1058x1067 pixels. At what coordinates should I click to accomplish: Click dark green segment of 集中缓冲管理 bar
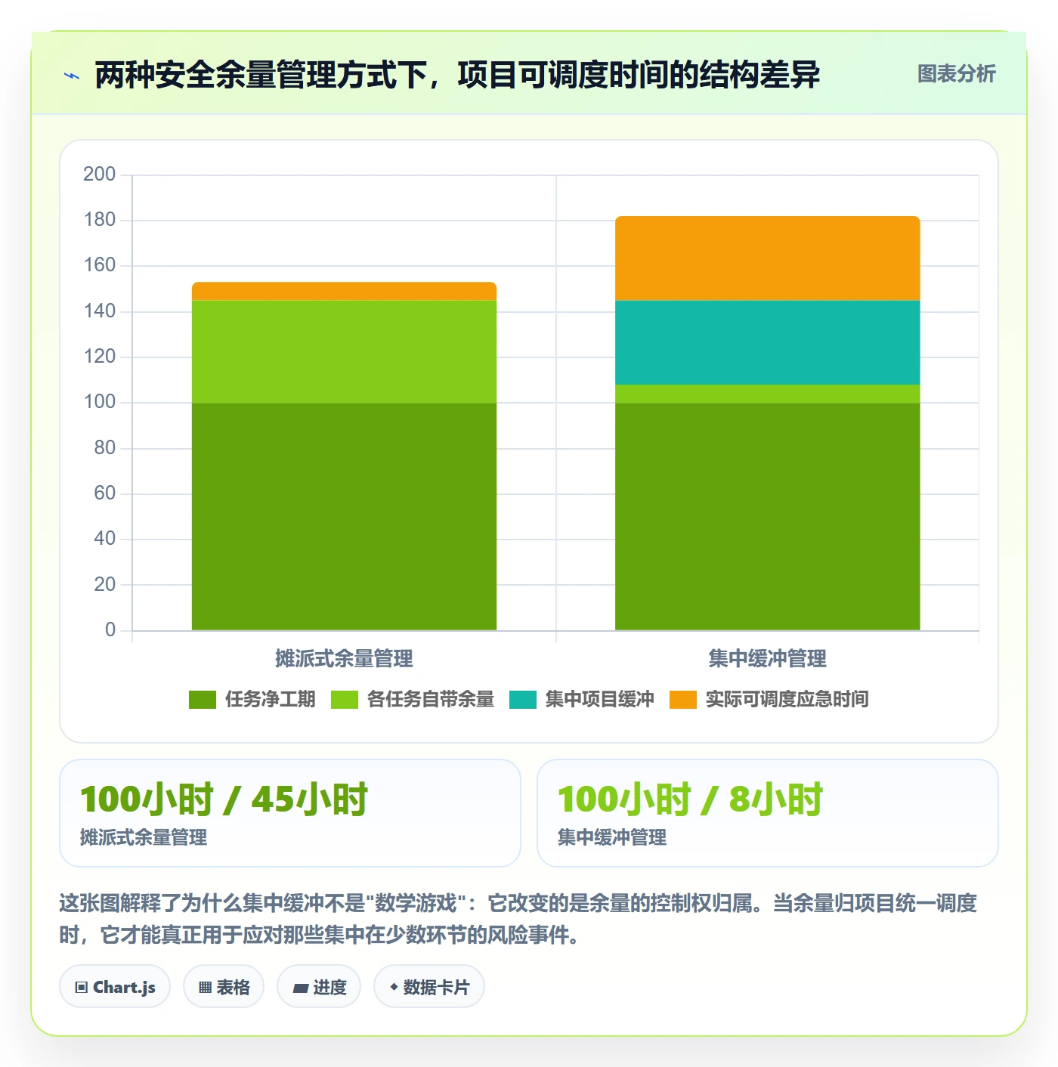pos(767,516)
